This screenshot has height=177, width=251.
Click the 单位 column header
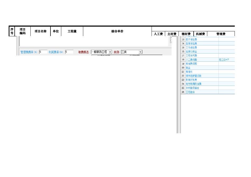coord(56,31)
